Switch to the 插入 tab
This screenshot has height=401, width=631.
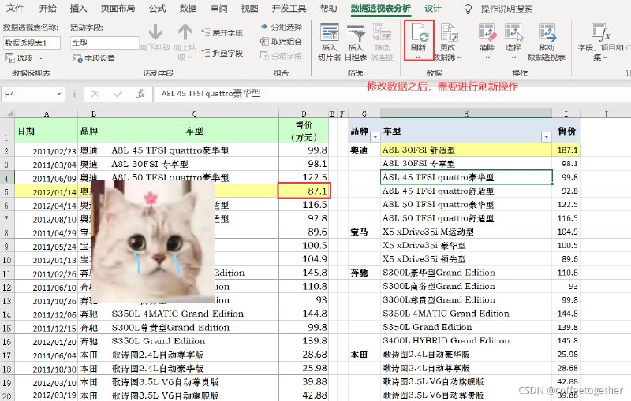[x=78, y=9]
